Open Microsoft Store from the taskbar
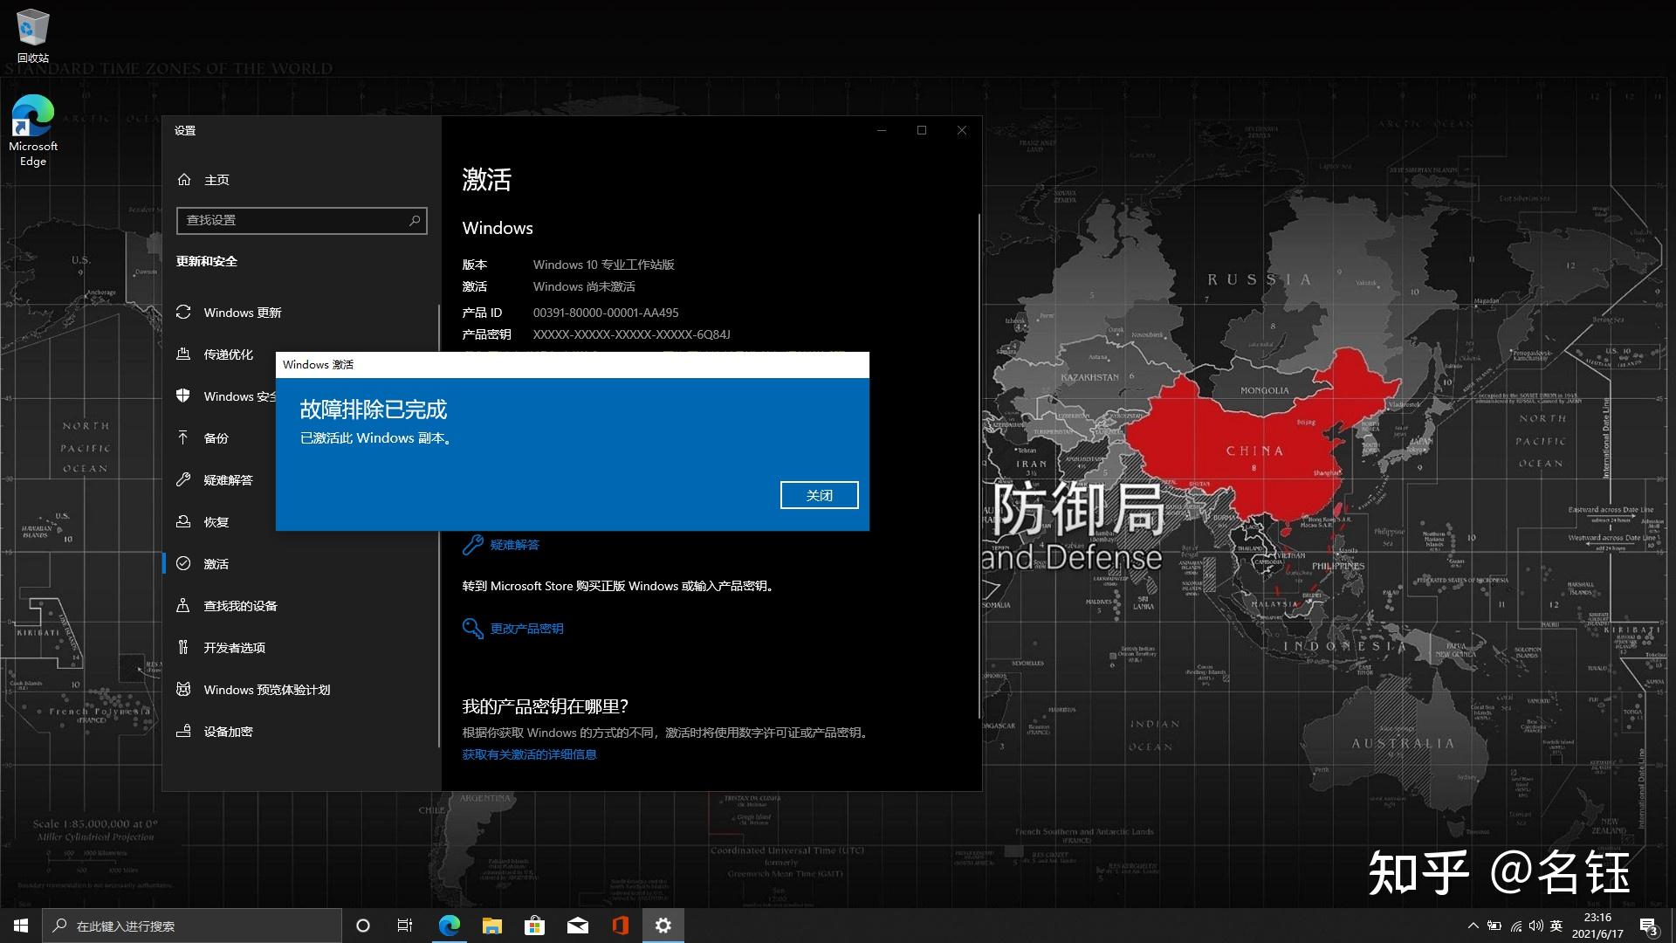Viewport: 1676px width, 943px height. pos(534,926)
